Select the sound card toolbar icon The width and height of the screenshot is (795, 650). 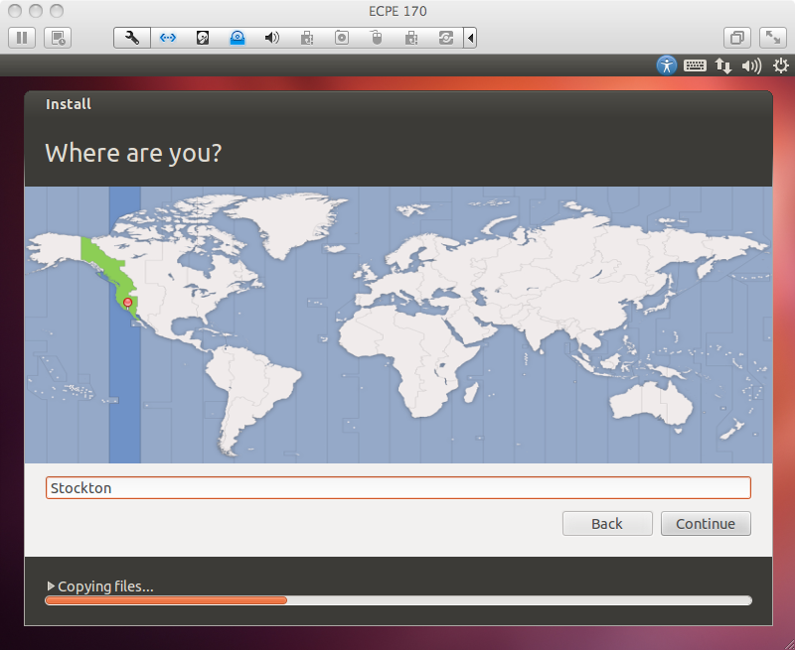pos(272,37)
